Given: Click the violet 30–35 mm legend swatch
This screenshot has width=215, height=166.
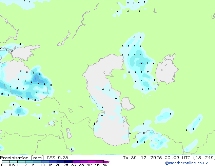Looking at the screenshot, I should 76,162.
